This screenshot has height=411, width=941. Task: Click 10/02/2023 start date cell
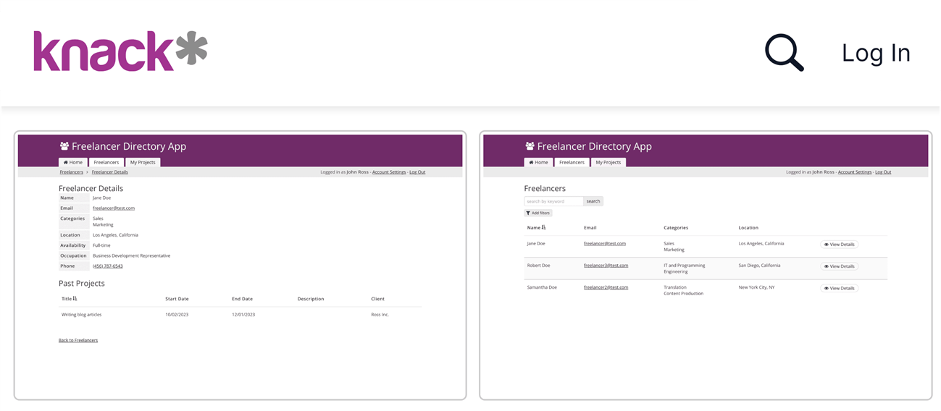click(177, 315)
